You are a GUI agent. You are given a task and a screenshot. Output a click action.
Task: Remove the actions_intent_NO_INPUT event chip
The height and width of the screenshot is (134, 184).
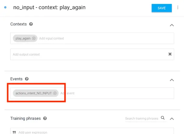pos(55,93)
